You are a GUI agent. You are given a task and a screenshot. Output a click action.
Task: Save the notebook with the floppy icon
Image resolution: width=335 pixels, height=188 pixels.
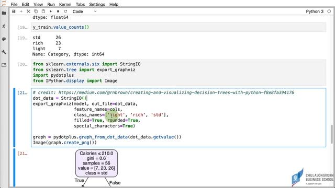pos(14,11)
